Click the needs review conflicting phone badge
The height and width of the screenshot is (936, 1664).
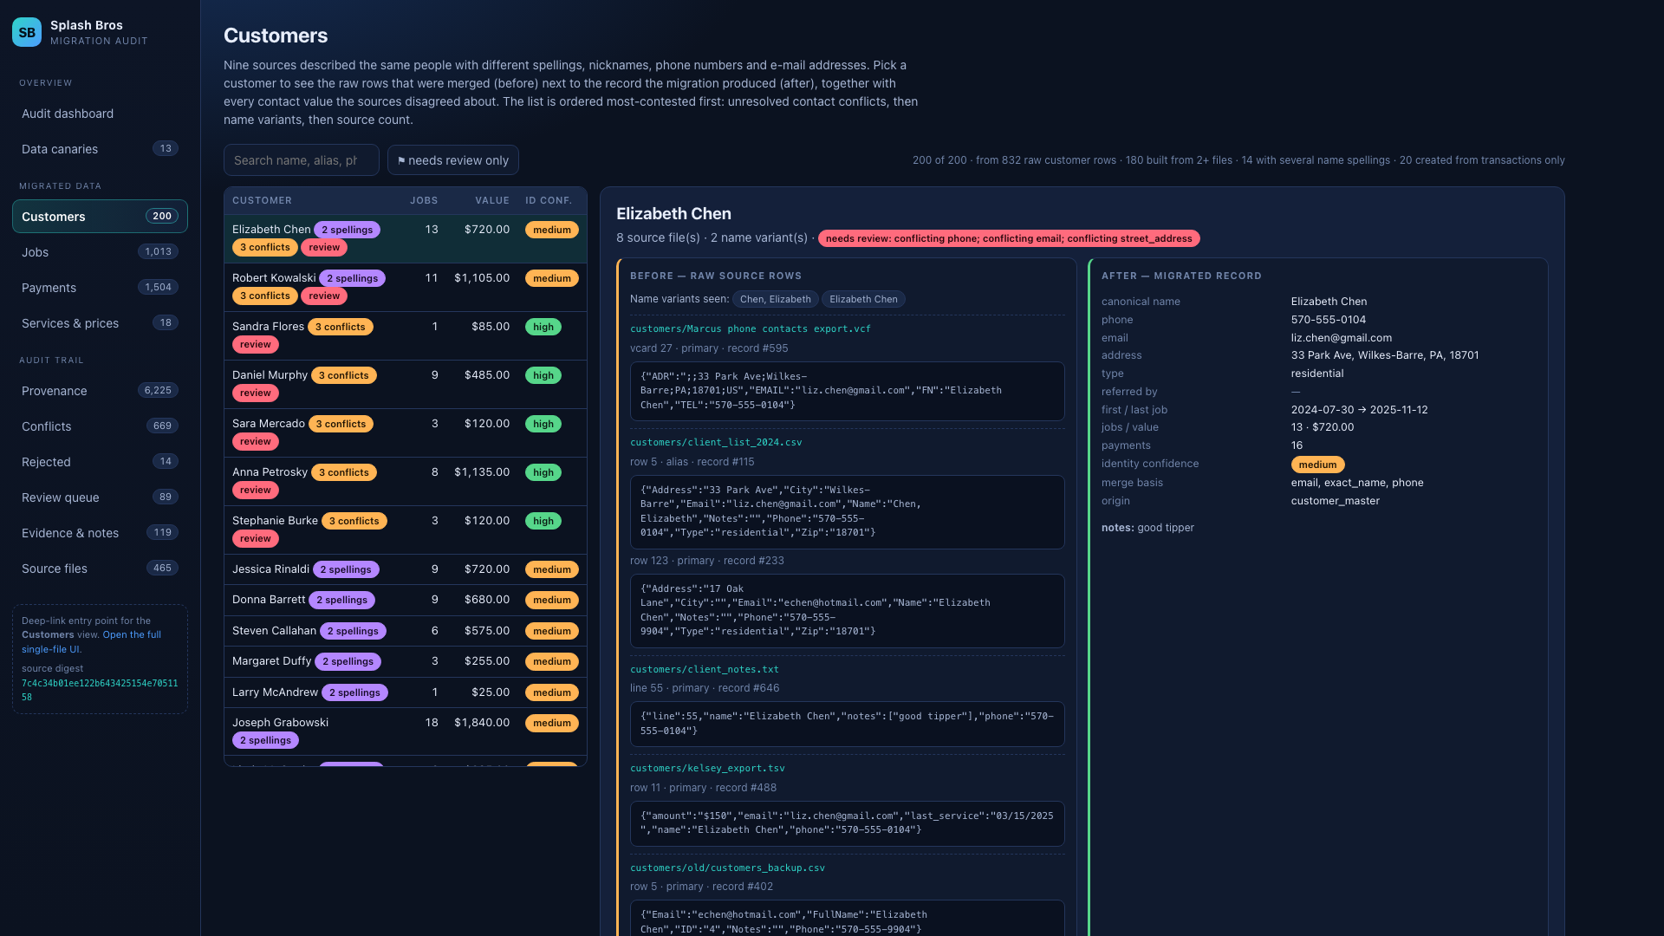[1009, 238]
